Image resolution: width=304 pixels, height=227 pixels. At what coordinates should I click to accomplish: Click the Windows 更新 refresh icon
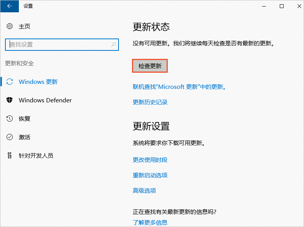tap(10, 82)
